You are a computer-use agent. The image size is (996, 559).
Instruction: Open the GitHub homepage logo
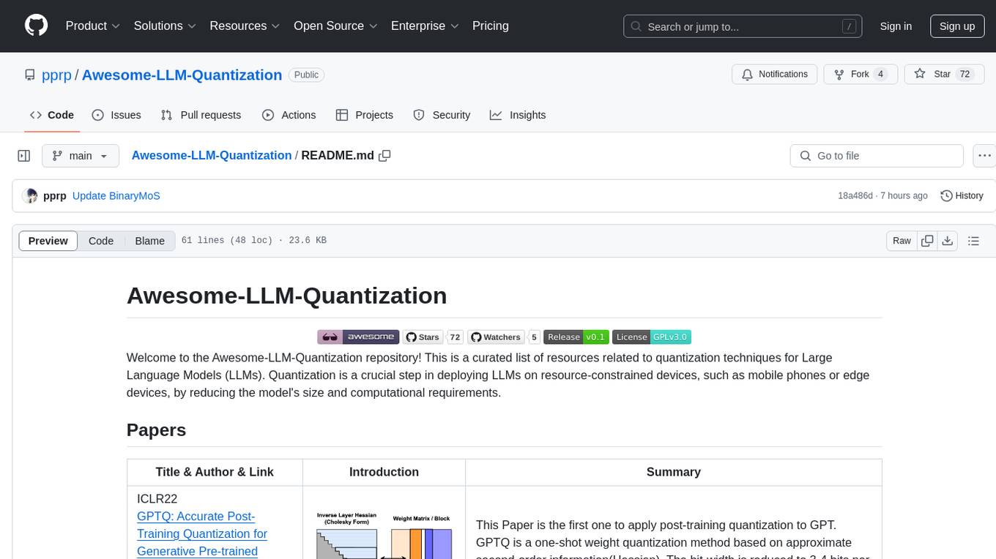(x=36, y=26)
